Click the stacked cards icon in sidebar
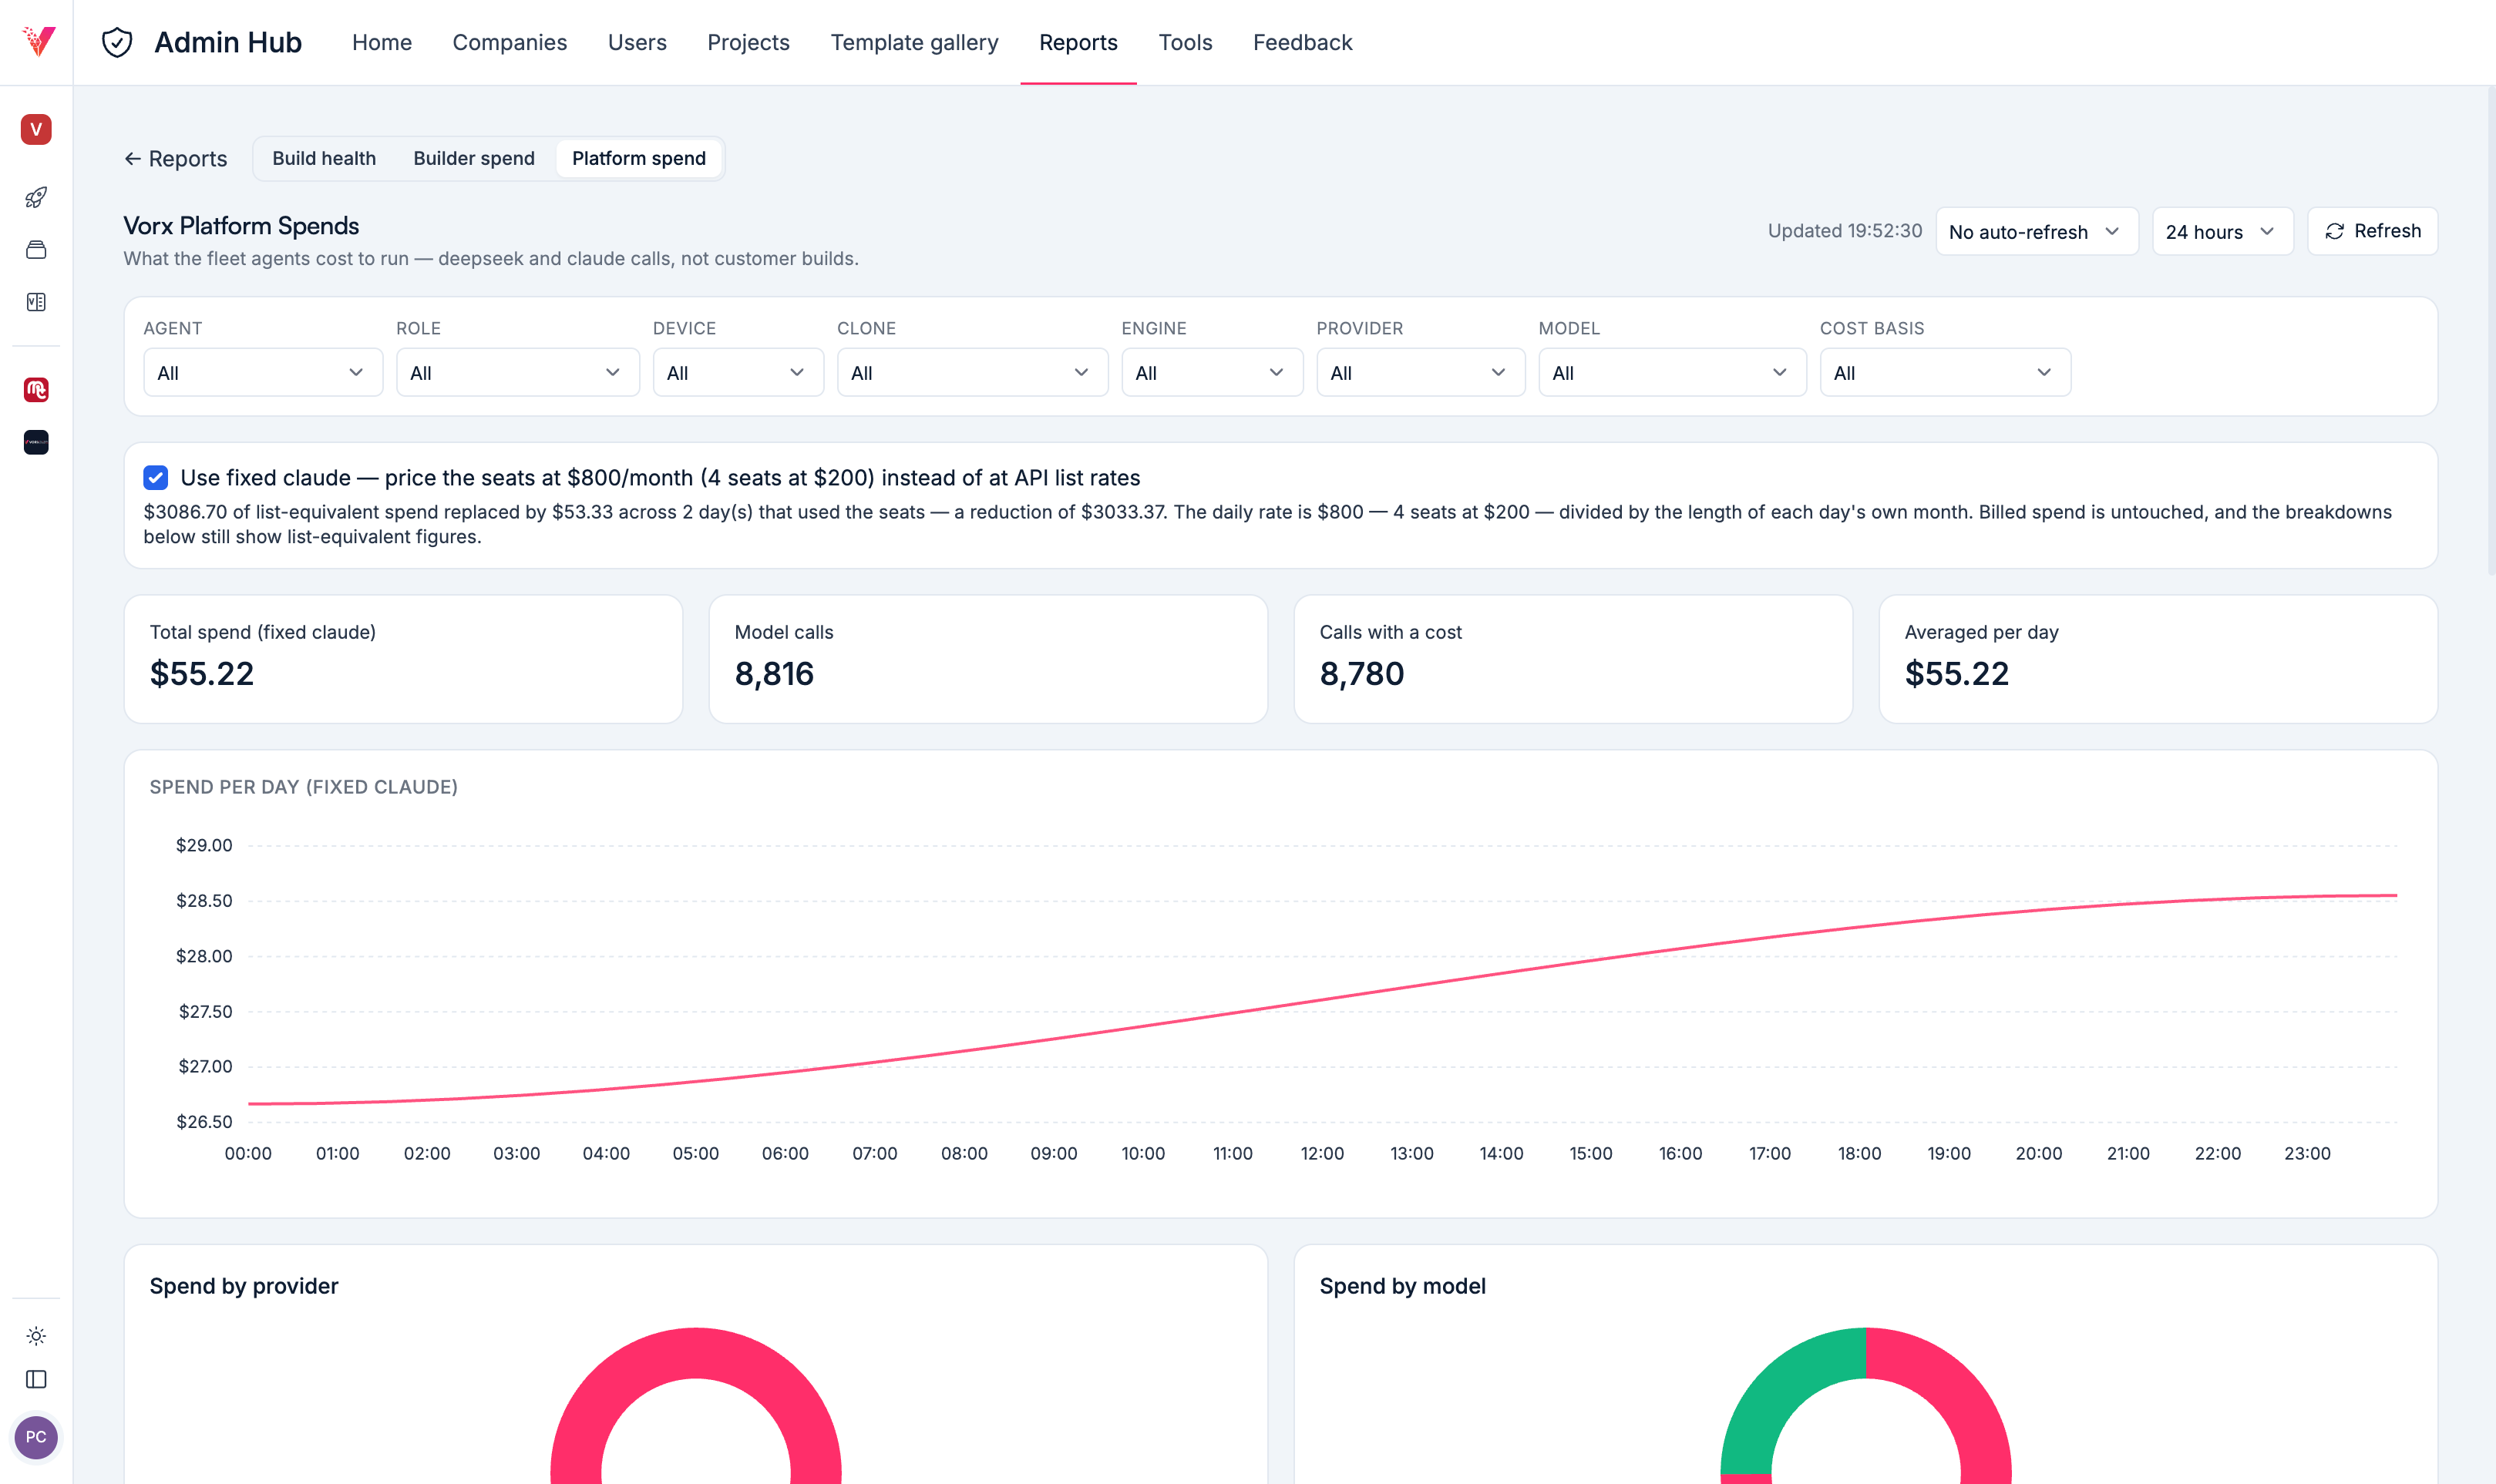Screen dimensions: 2496x1484 (x=36, y=250)
